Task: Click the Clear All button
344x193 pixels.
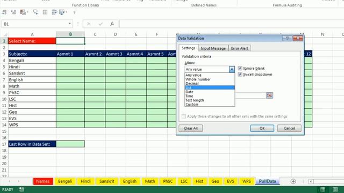Action: 191,128
